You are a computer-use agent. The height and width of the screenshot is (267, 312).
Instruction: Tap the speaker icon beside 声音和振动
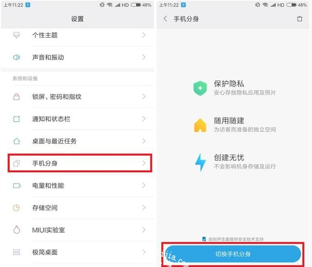point(17,57)
